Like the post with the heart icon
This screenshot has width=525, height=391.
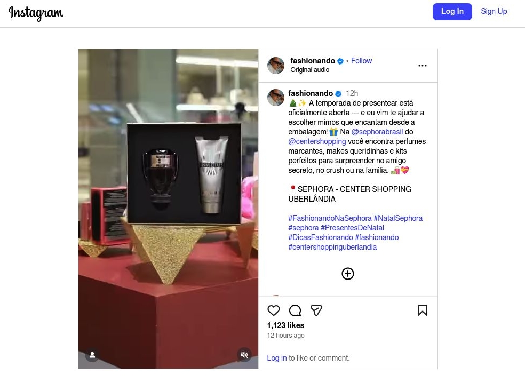coord(274,310)
